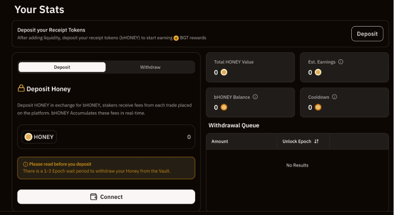
Task: Click the Cooldown info icon
Action: 335,97
